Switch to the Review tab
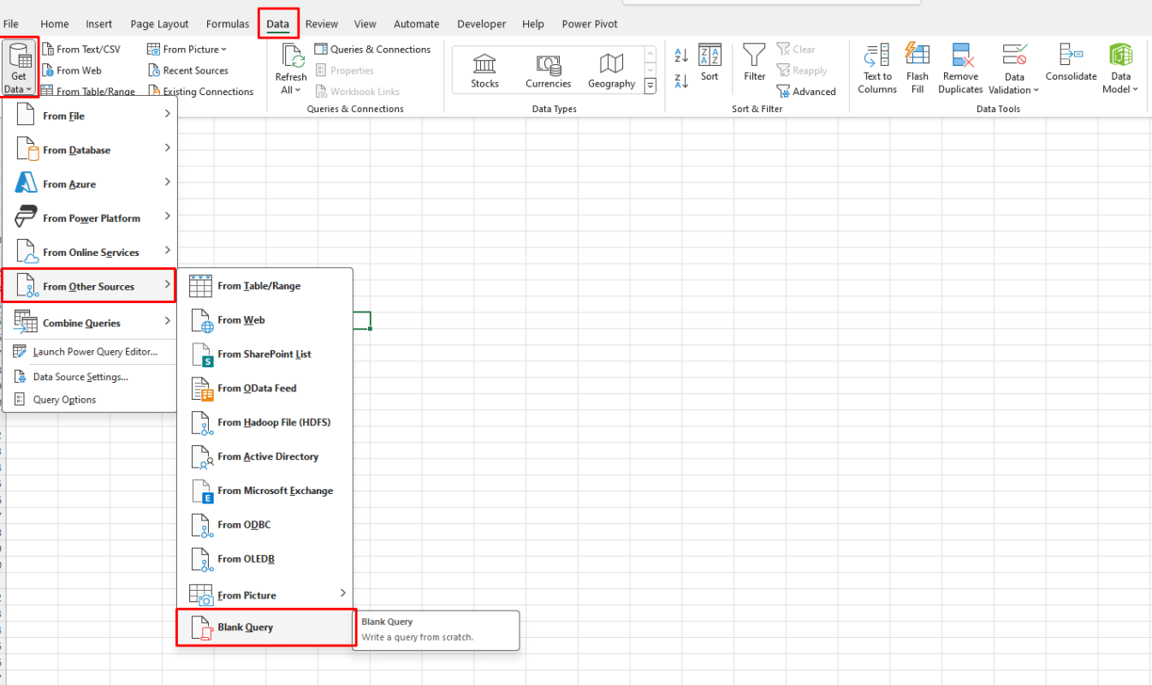Image resolution: width=1152 pixels, height=685 pixels. 322,24
